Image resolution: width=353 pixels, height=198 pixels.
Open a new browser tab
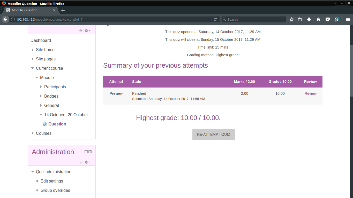[x=63, y=10]
